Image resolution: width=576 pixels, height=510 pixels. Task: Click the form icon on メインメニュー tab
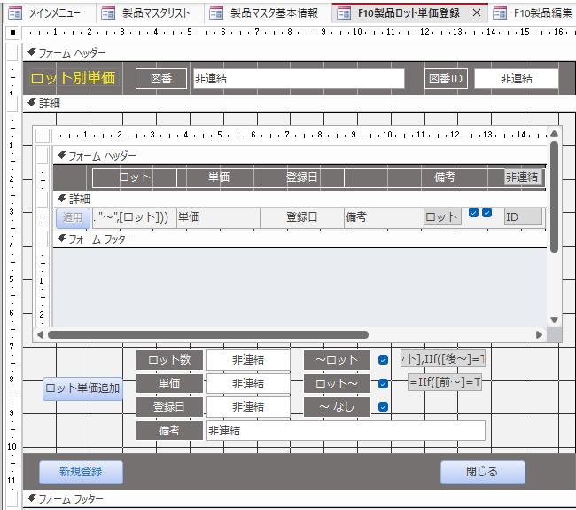15,13
